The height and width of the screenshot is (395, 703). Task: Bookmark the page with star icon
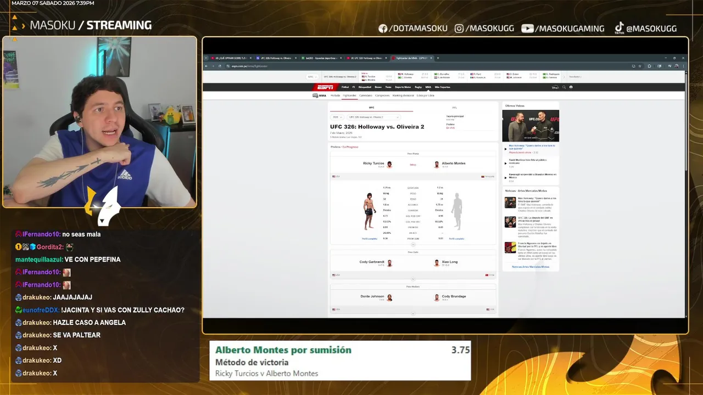click(640, 66)
